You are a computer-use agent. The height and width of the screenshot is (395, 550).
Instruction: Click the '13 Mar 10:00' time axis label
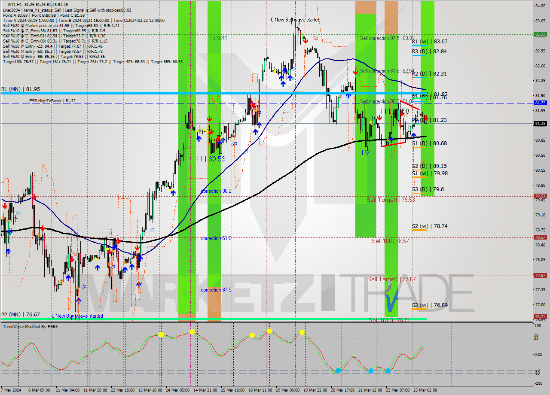[x=150, y=390]
